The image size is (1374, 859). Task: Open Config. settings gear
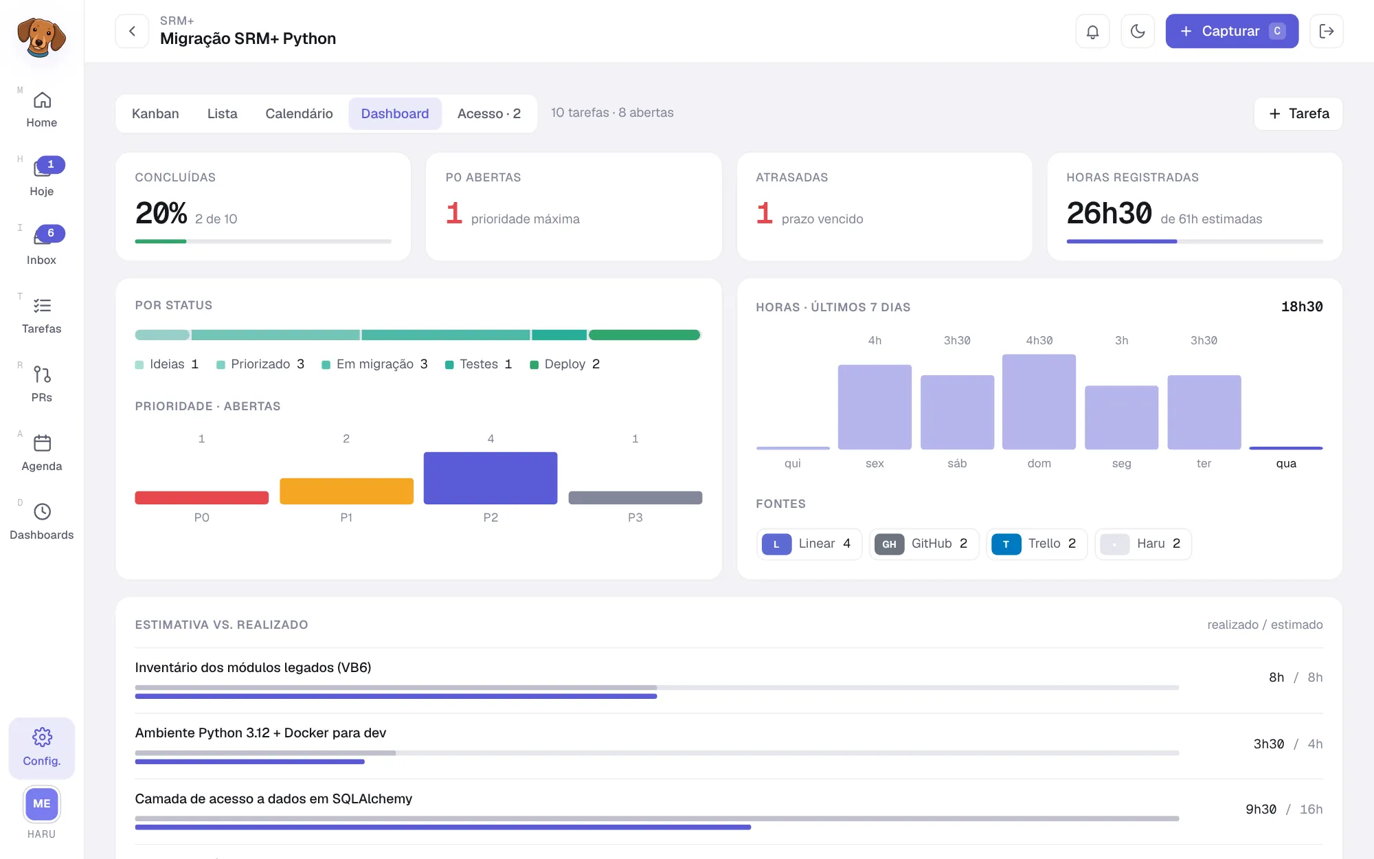tap(42, 748)
